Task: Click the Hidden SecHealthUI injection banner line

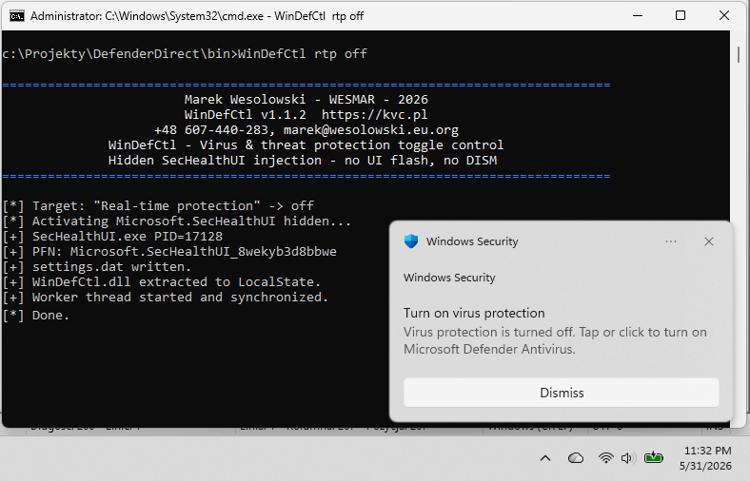Action: click(303, 161)
